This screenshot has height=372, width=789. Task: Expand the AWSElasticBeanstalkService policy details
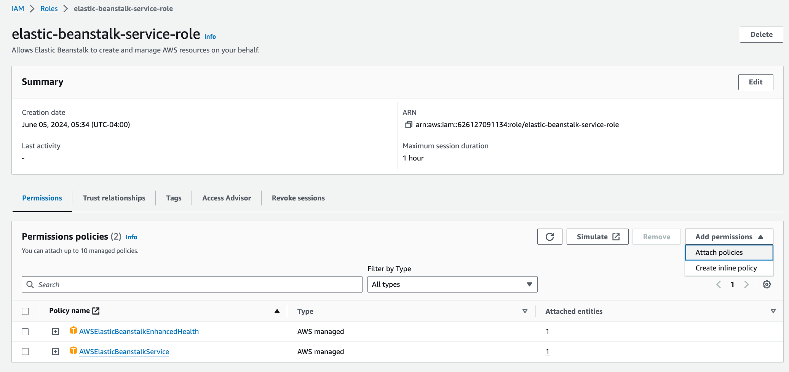pyautogui.click(x=56, y=352)
